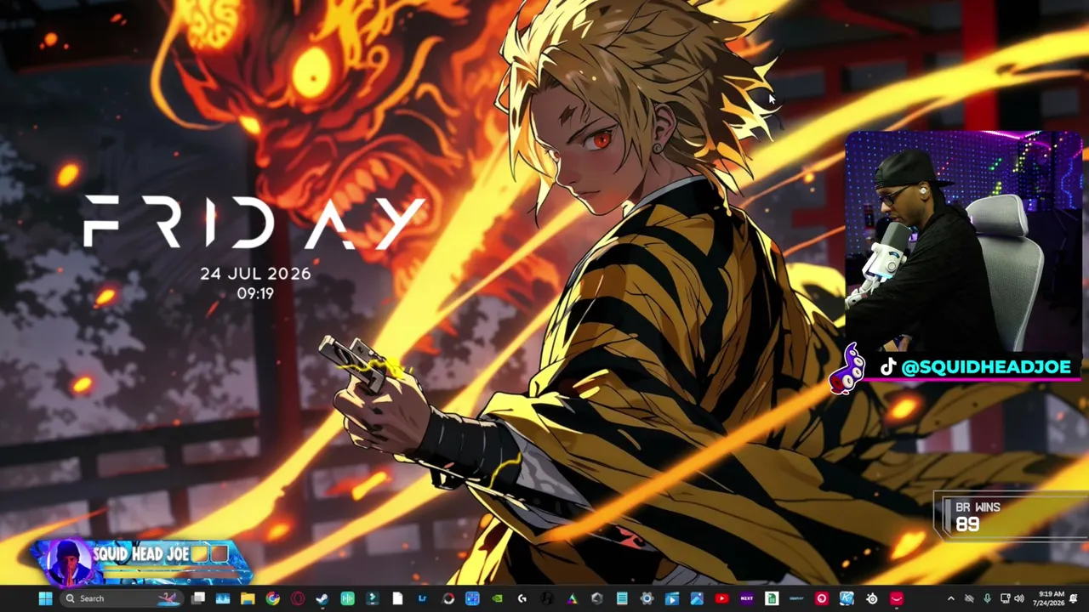The image size is (1089, 612).
Task: Open File Explorer from the taskbar
Action: coord(248,598)
